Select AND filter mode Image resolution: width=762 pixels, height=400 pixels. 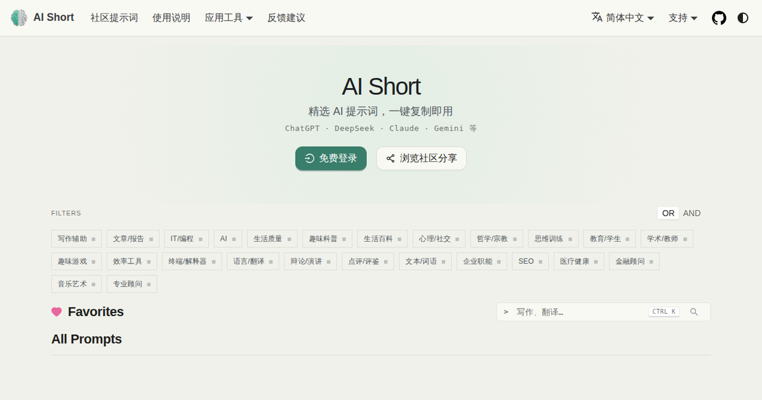pyautogui.click(x=692, y=213)
